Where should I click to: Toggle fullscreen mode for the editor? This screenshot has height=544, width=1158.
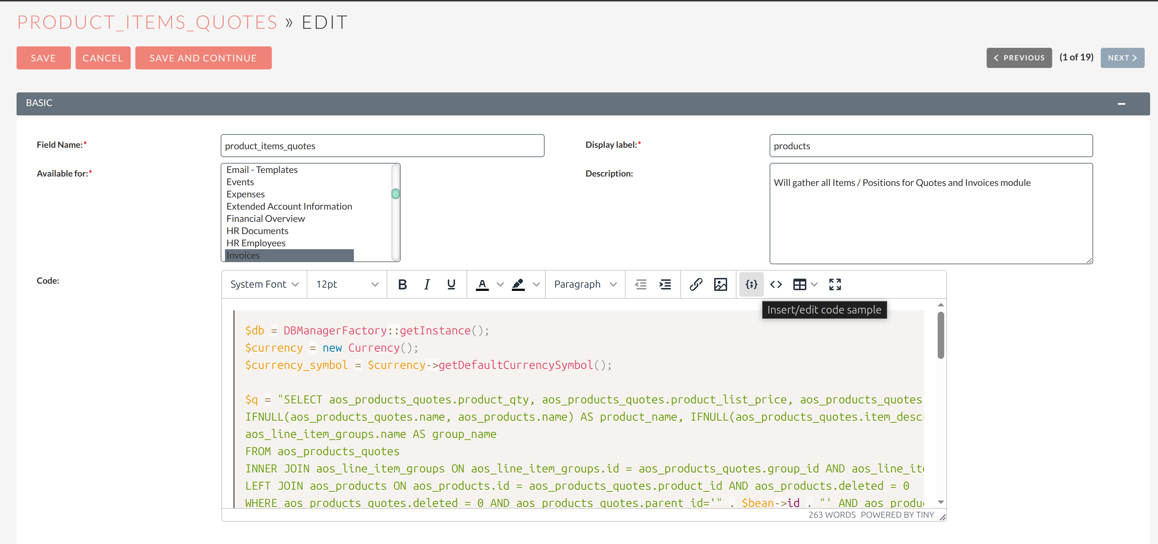click(835, 284)
